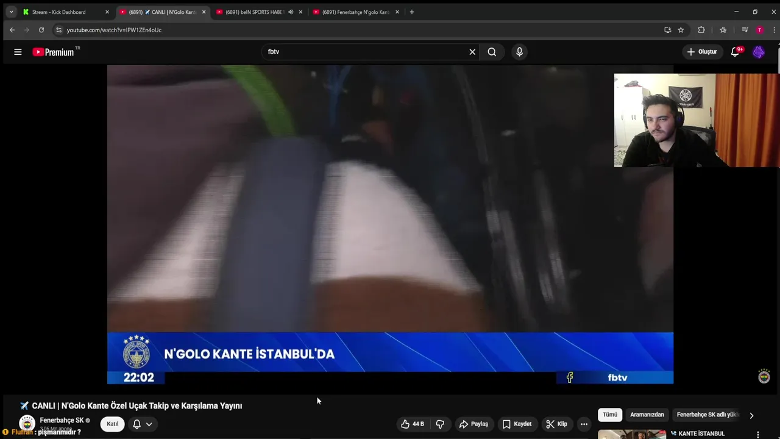Open the Chrome three-dot menu

pos(774,30)
